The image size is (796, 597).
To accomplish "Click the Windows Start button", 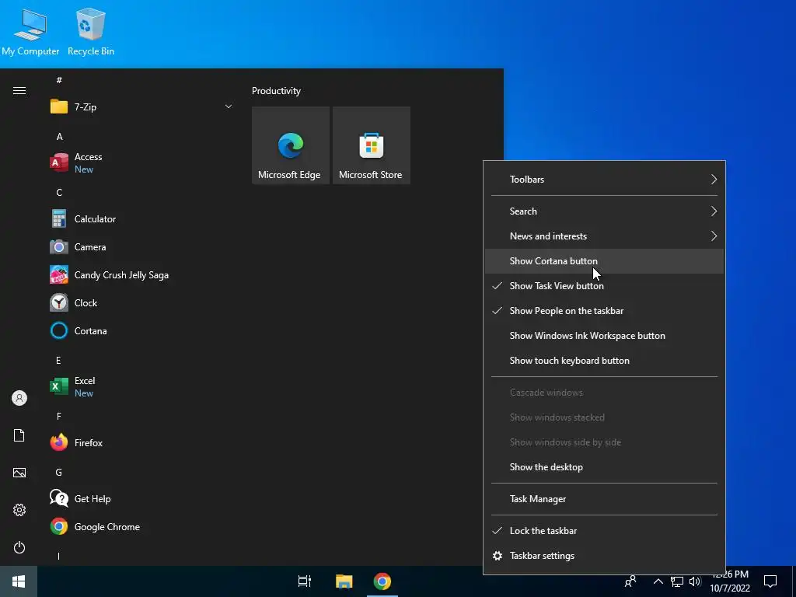I will [19, 581].
